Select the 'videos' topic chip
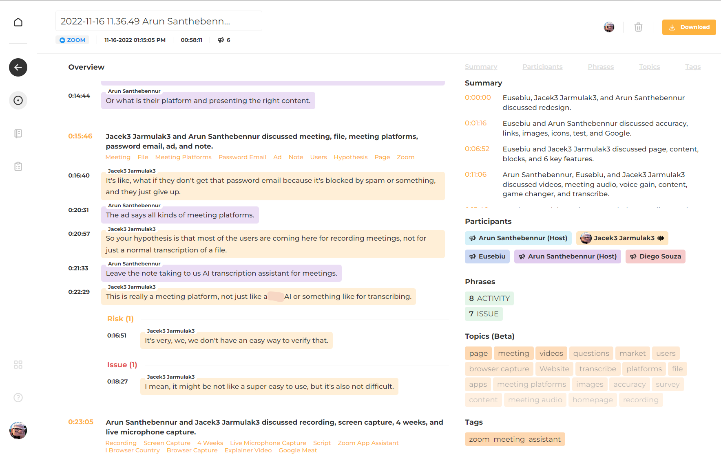Viewport: 721px width, 467px height. (x=551, y=353)
